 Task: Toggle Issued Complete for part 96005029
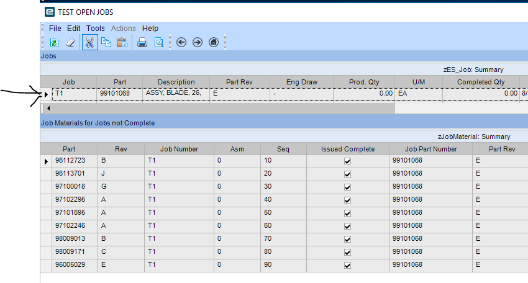pos(347,266)
